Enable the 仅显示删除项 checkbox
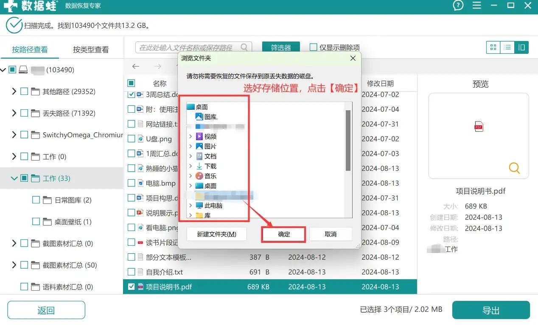 [314, 47]
